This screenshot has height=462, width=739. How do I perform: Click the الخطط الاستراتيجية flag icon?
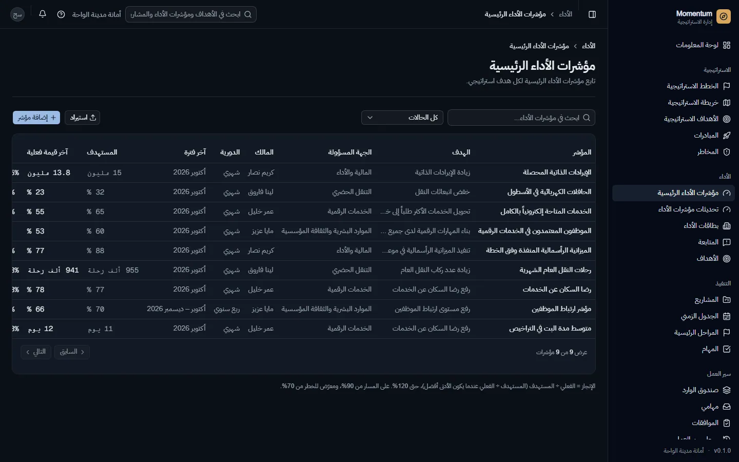727,86
